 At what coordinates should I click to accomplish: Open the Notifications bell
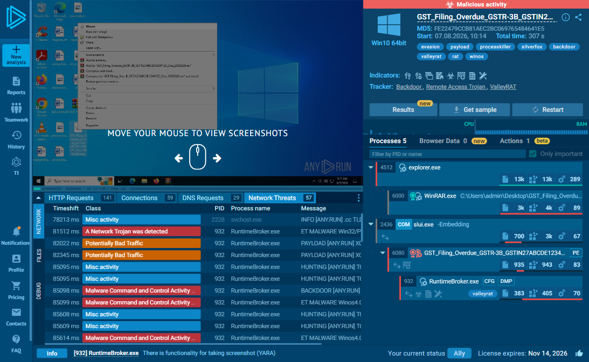coord(16,236)
